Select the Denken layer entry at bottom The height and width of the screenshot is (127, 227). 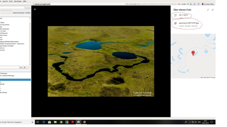tap(4, 92)
